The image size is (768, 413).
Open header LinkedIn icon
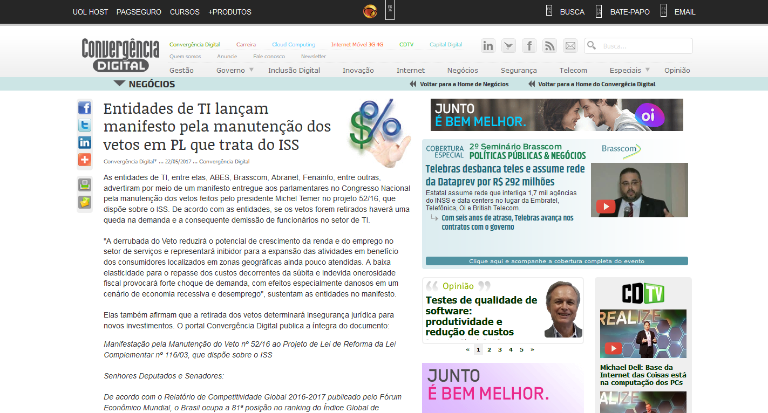click(x=488, y=46)
